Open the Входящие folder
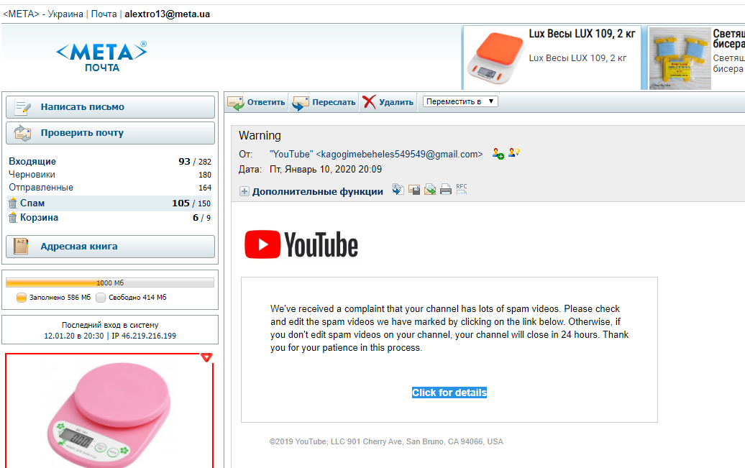Screen dimensions: 745x468 tap(32, 162)
